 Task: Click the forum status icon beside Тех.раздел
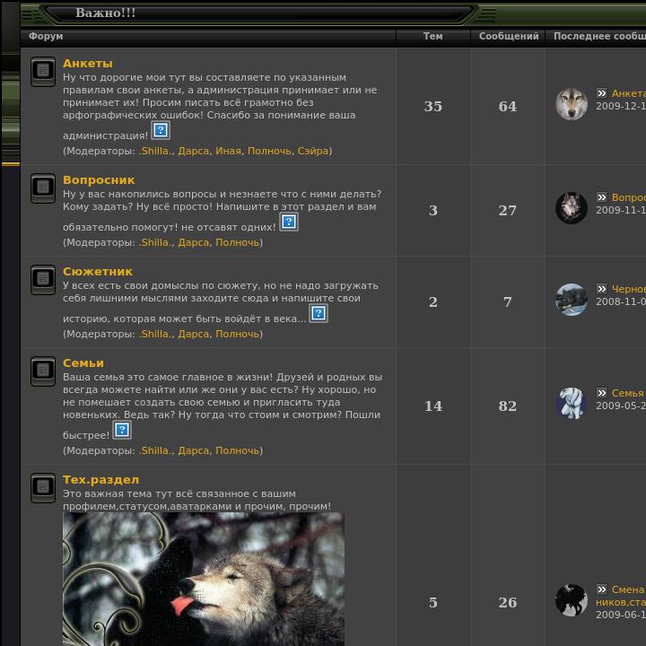[x=43, y=488]
